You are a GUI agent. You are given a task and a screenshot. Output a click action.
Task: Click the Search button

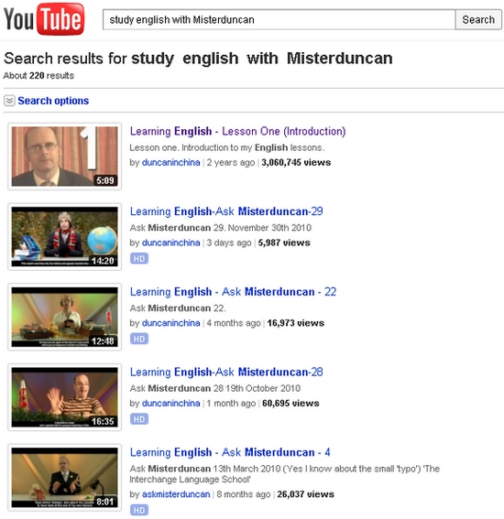pos(478,19)
